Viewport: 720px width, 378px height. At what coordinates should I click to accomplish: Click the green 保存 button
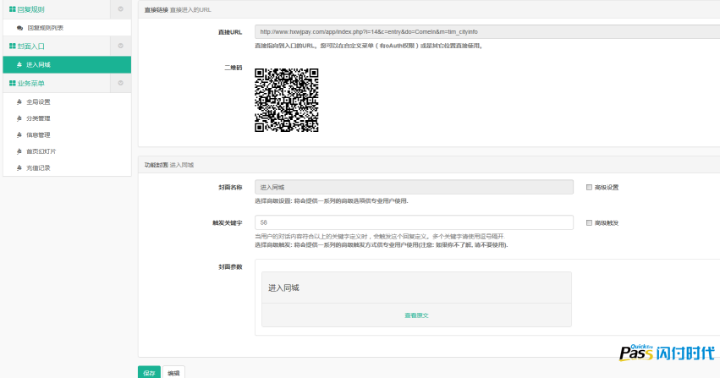click(149, 372)
